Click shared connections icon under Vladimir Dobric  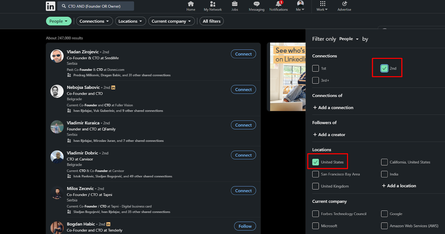pyautogui.click(x=69, y=176)
